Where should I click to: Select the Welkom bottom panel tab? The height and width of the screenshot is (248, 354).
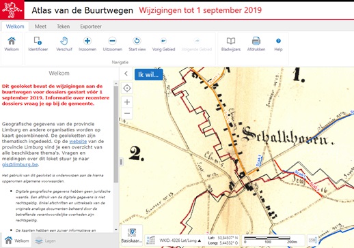(x=17, y=241)
